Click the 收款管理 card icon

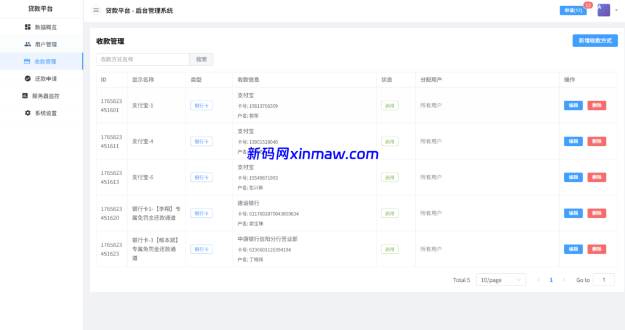click(x=27, y=62)
